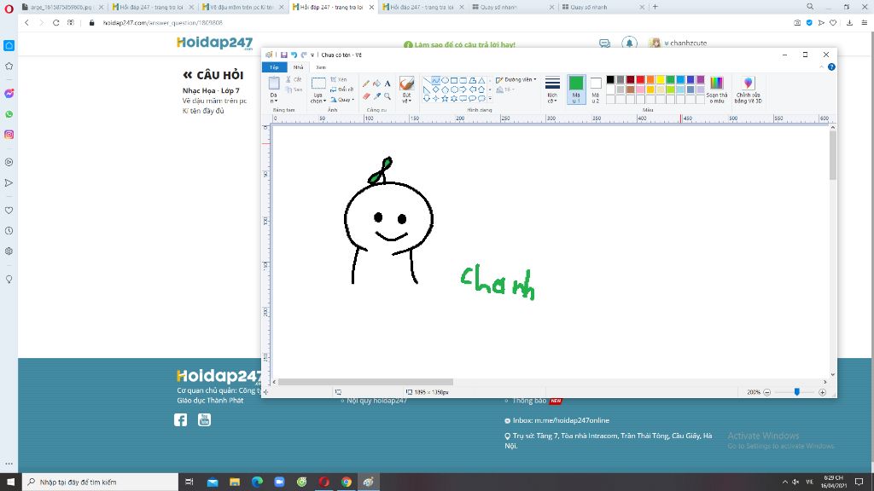This screenshot has height=491, width=874.
Task: Click 'Làm sao để có câu trả lời hay!' link
Action: coord(459,44)
